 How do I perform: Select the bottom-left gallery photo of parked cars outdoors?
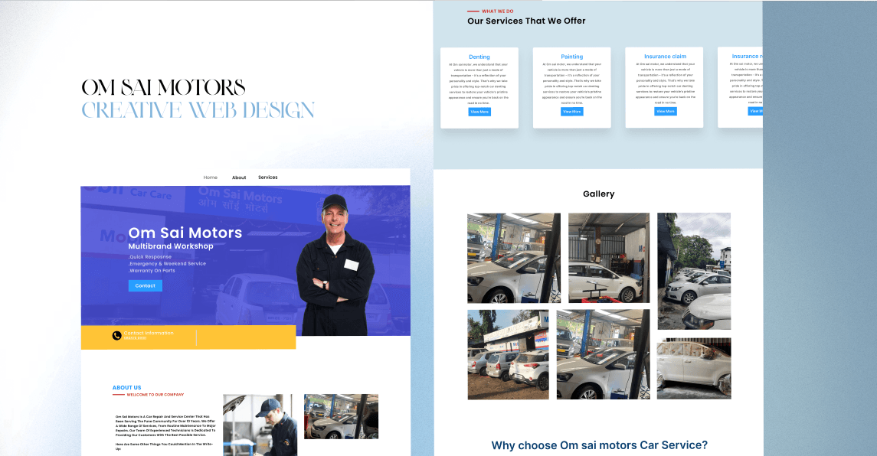pyautogui.click(x=508, y=354)
